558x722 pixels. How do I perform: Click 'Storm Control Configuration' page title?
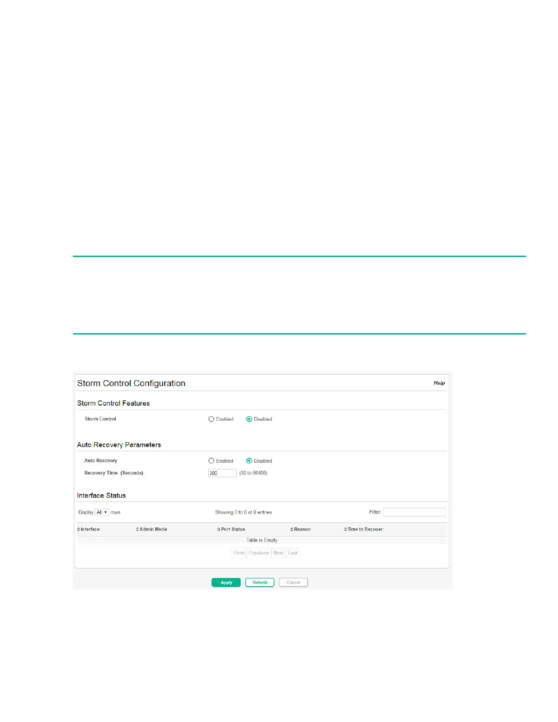(x=131, y=383)
